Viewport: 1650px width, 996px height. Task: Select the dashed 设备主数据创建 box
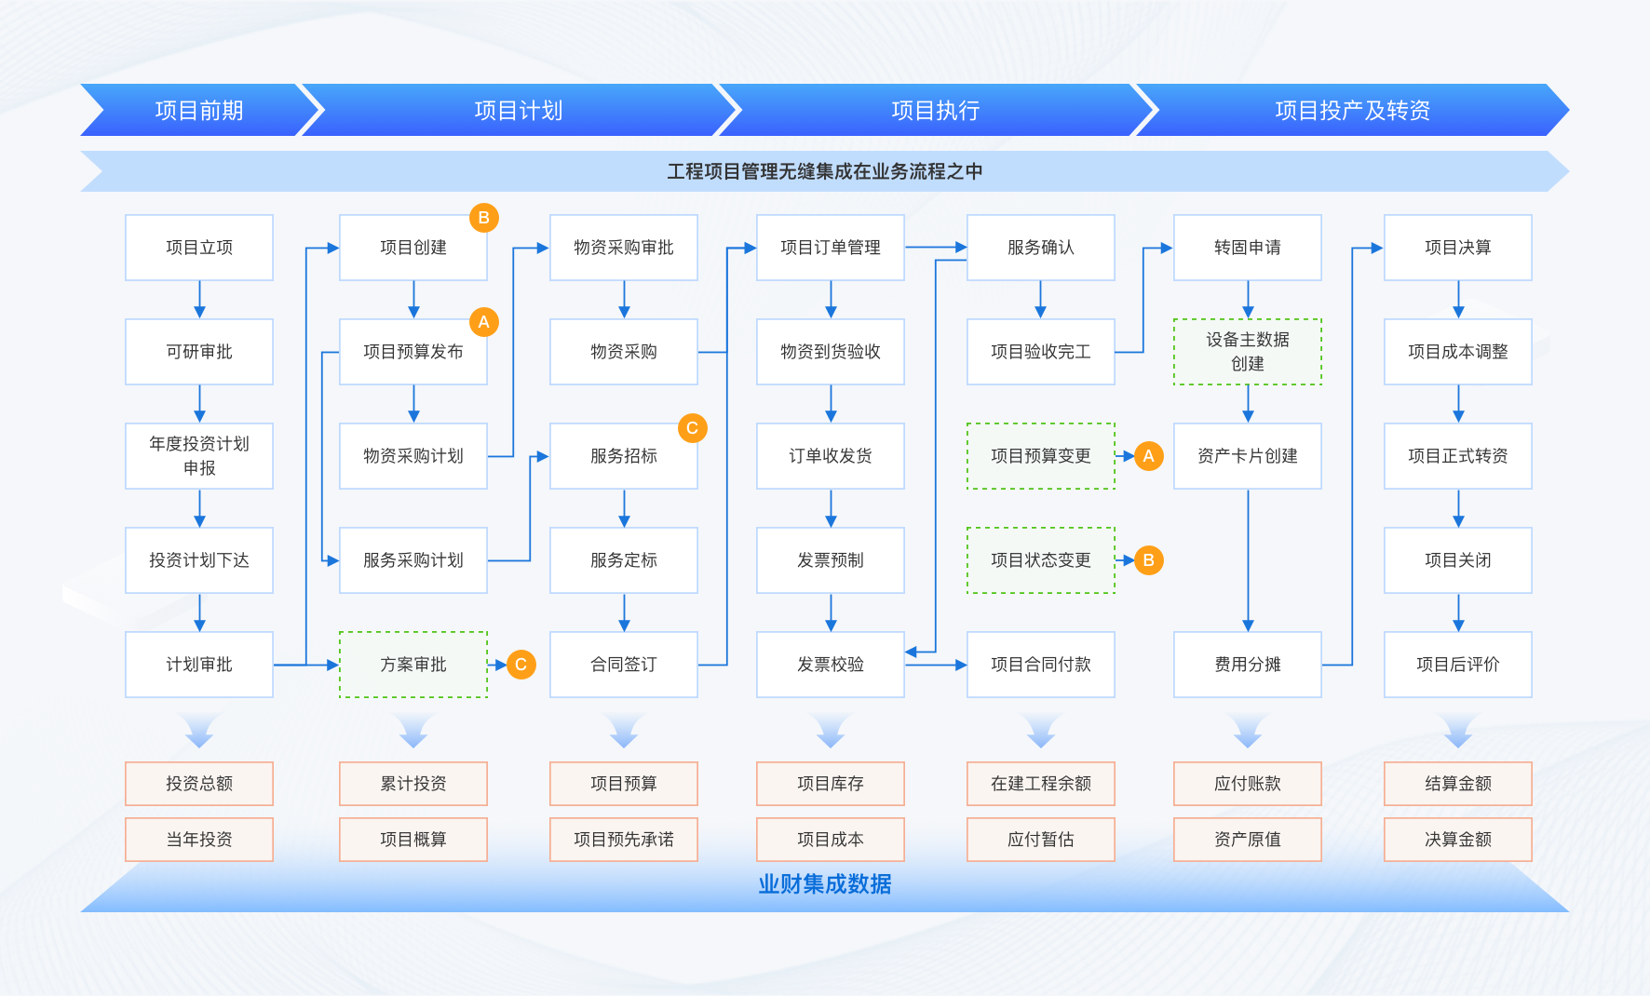(1247, 352)
